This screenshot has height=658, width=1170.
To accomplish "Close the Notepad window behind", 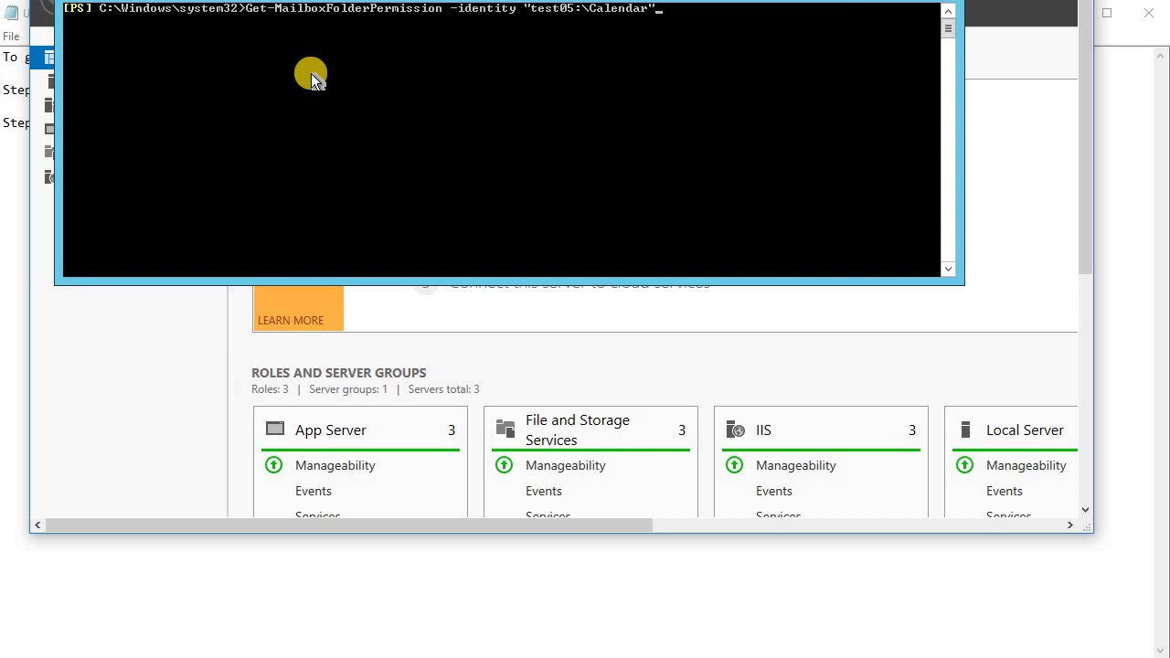I will click(x=1149, y=13).
